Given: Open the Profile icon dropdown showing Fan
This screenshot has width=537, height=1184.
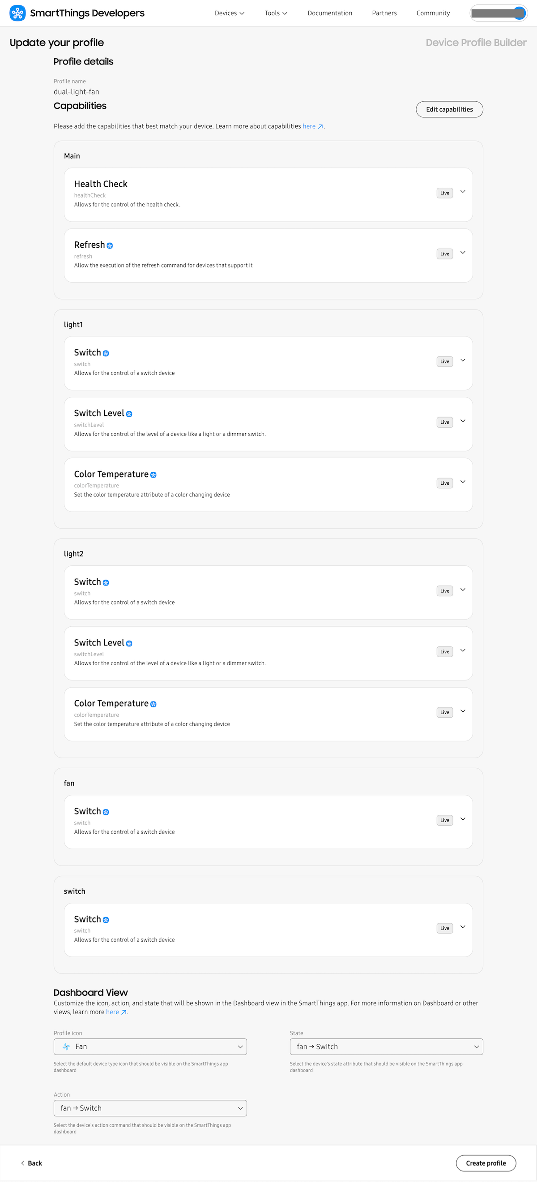Looking at the screenshot, I should (x=150, y=1046).
